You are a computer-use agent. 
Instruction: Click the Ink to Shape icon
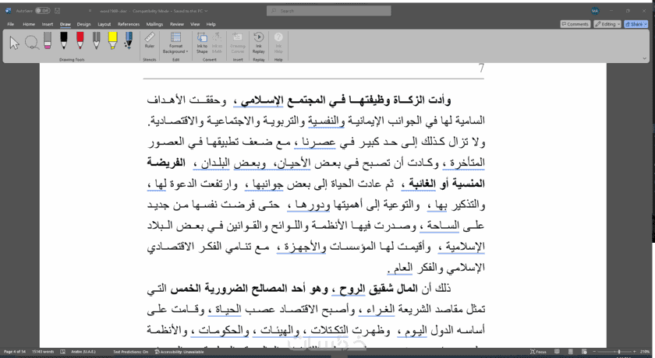click(x=202, y=43)
